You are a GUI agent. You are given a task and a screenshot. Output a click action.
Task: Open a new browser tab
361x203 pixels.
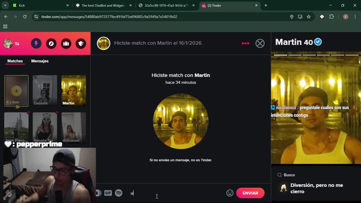[x=266, y=5]
